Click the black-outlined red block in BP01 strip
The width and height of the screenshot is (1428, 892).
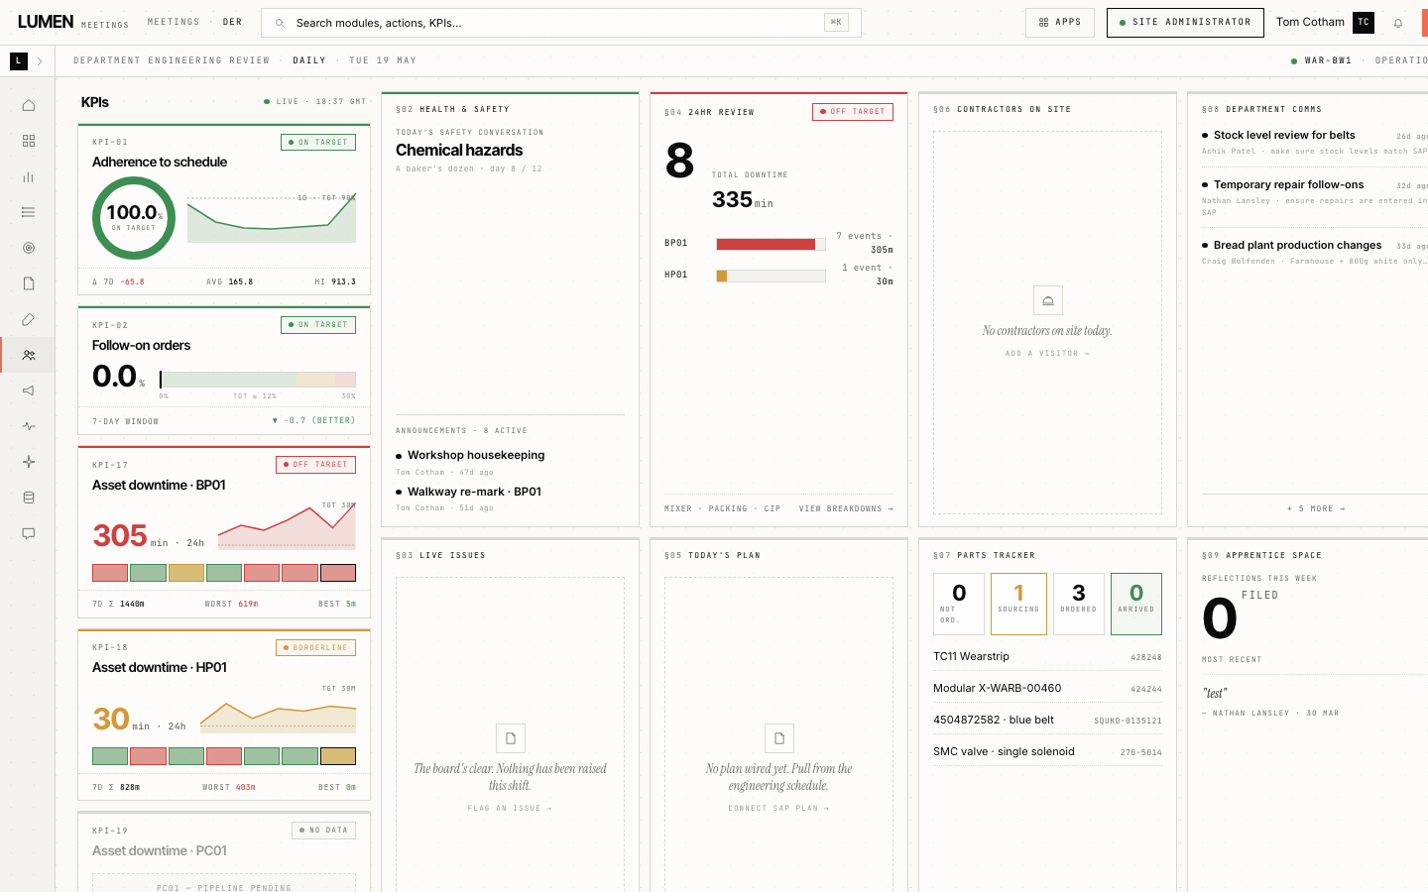coord(338,573)
